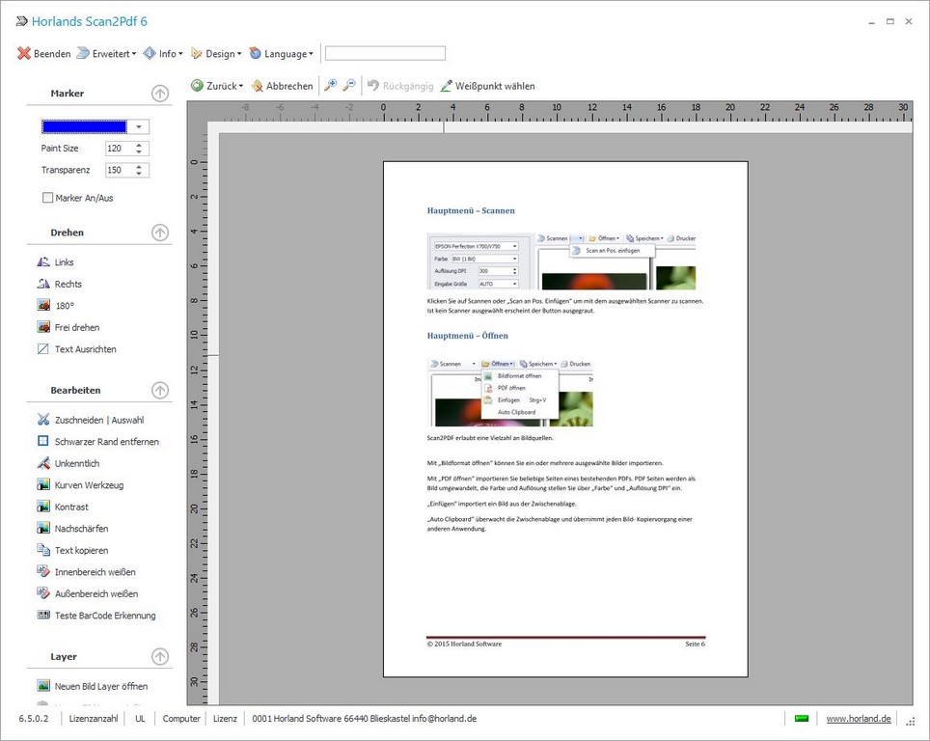
Task: Click the 180° rotation icon
Action: (x=43, y=306)
